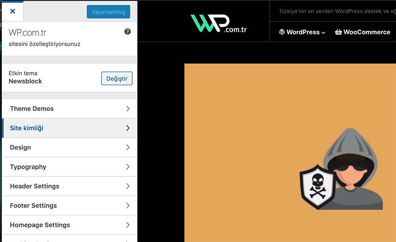Click the WooCommerce basket icon

point(339,32)
